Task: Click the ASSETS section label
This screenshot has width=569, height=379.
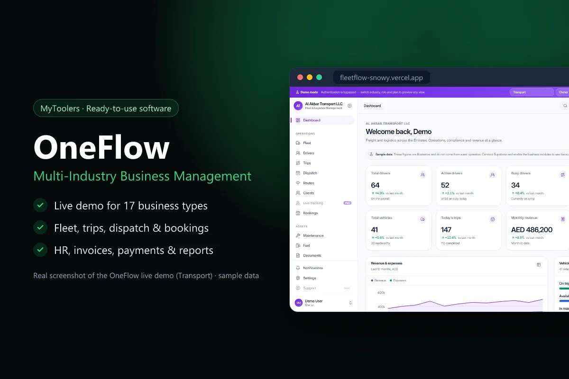Action: pyautogui.click(x=302, y=226)
